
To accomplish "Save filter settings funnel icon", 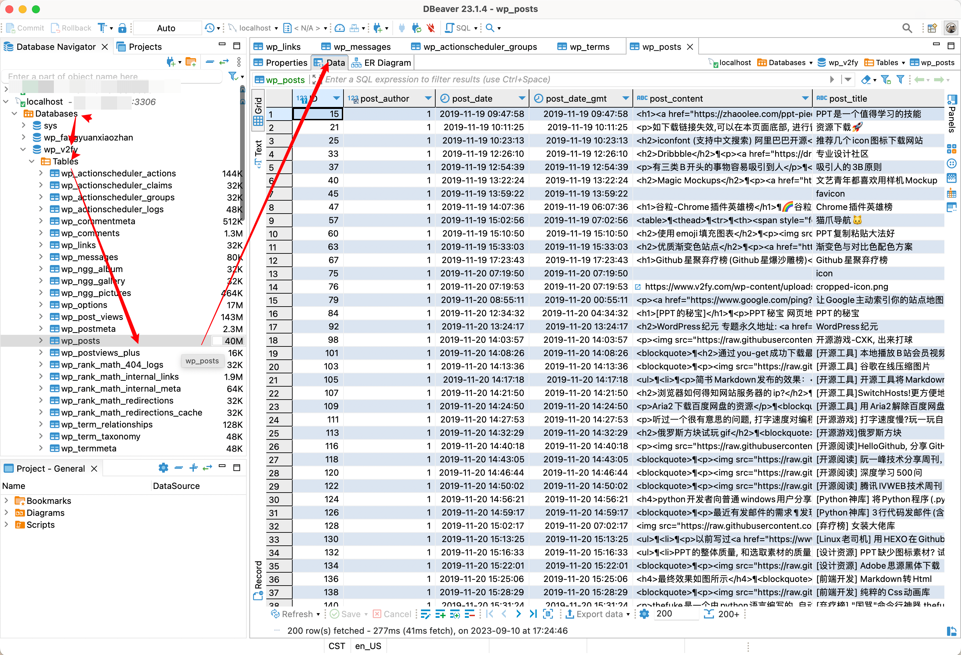I will (885, 79).
